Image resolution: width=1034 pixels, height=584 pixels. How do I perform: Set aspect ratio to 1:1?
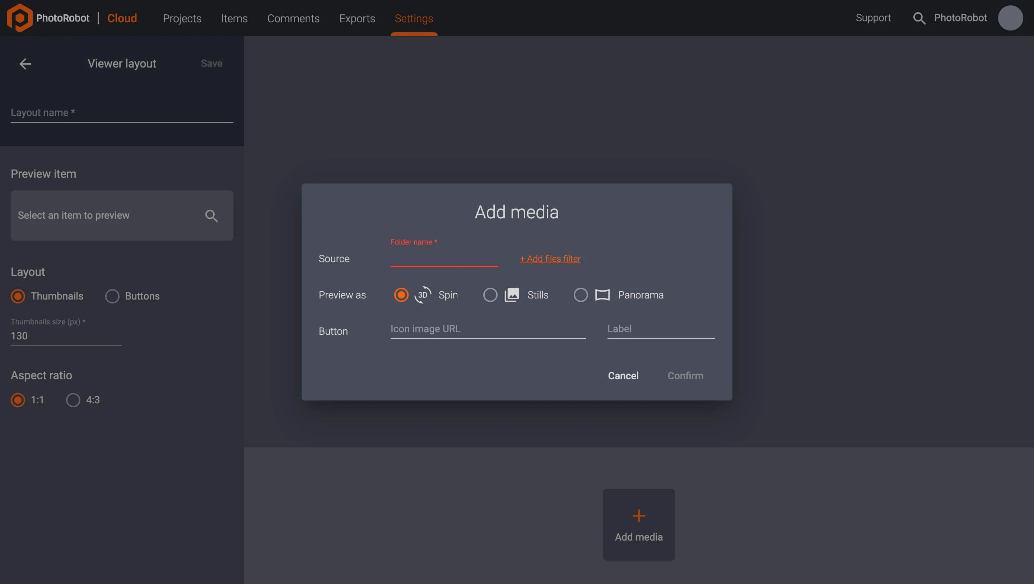pyautogui.click(x=18, y=400)
